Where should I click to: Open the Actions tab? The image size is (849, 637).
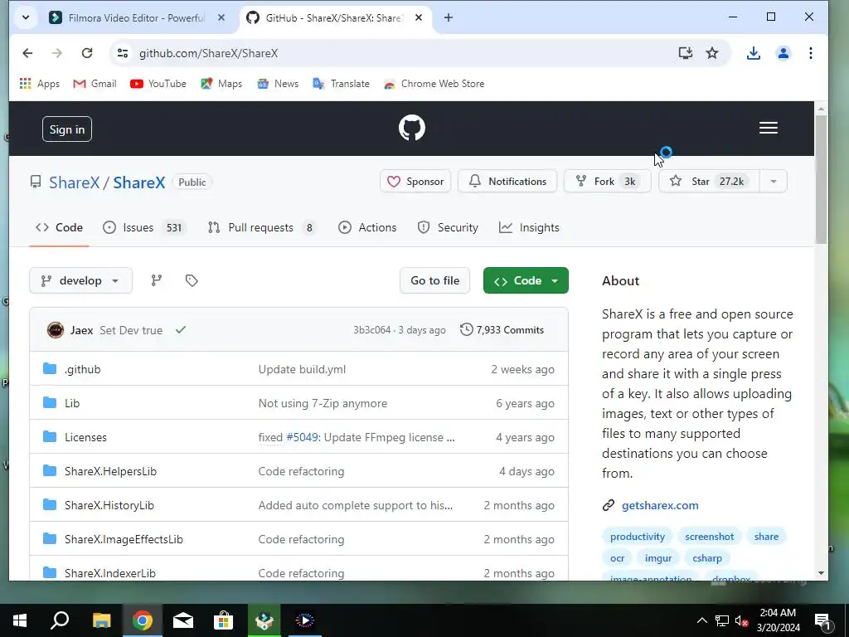pyautogui.click(x=367, y=227)
